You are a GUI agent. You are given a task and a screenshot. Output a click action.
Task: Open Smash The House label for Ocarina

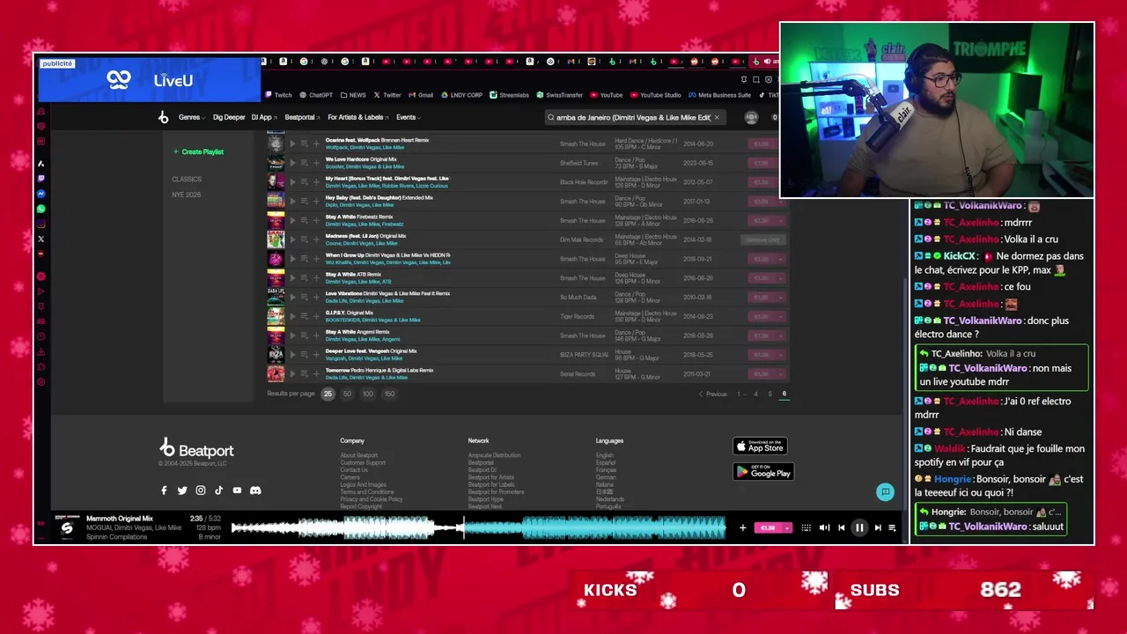coord(582,144)
